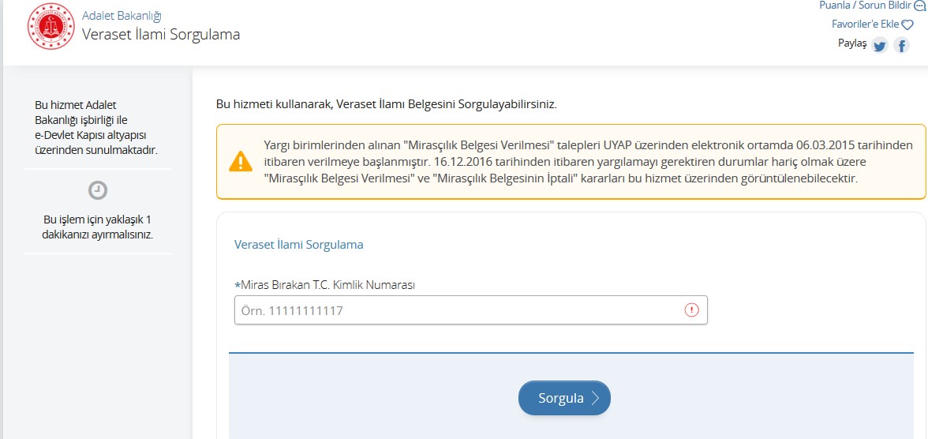Screen dimensions: 928x439
Task: Click the heart icon beside Favoriler'e Ekle
Action: tap(907, 24)
